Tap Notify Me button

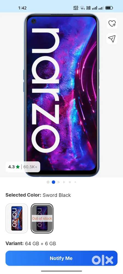61,258
